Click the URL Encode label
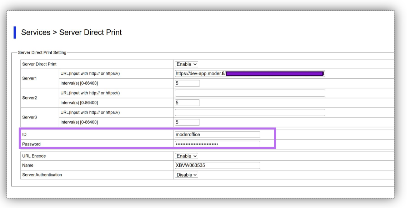 [x=34, y=156]
